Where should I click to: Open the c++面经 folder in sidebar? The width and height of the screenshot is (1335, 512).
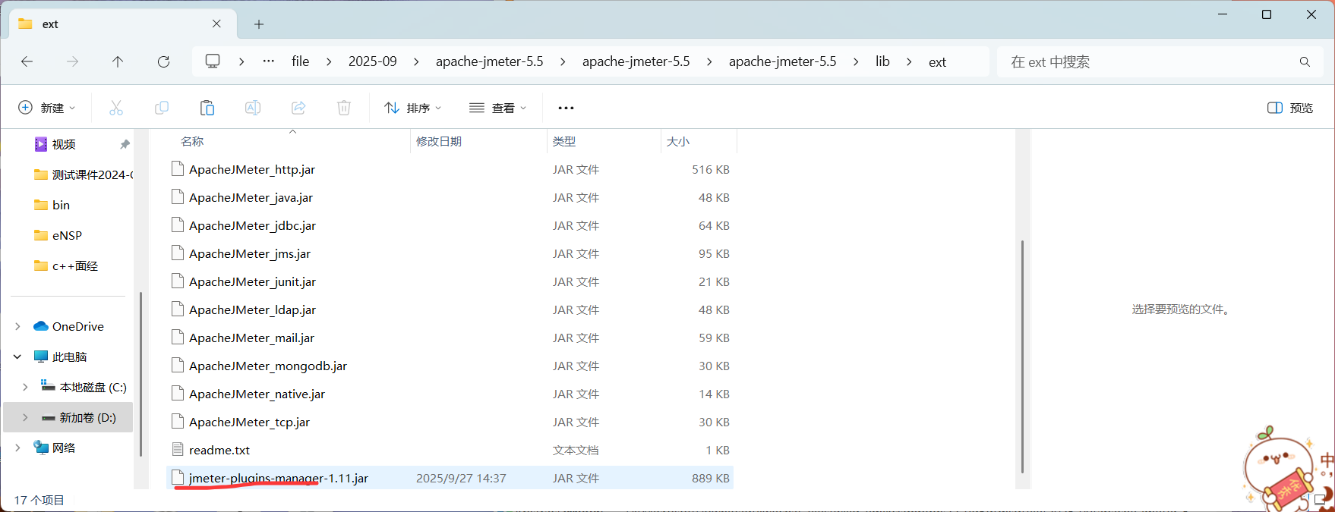click(75, 265)
